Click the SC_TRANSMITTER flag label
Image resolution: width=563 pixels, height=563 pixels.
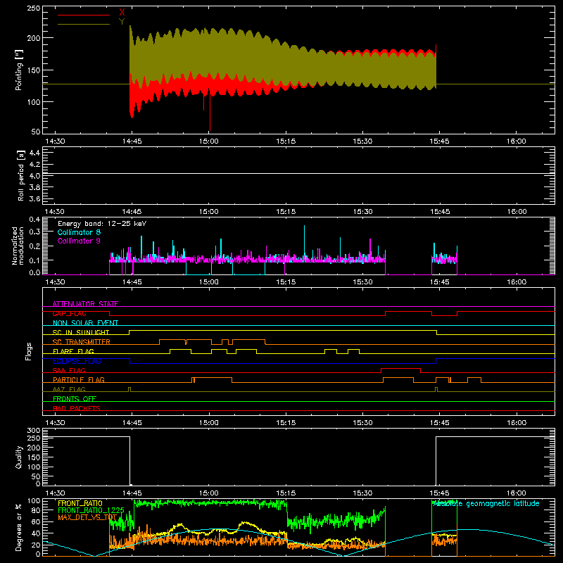82,342
